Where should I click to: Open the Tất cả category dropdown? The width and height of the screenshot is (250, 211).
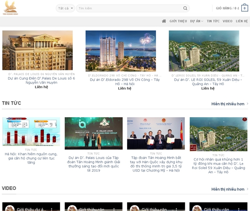click(66, 8)
